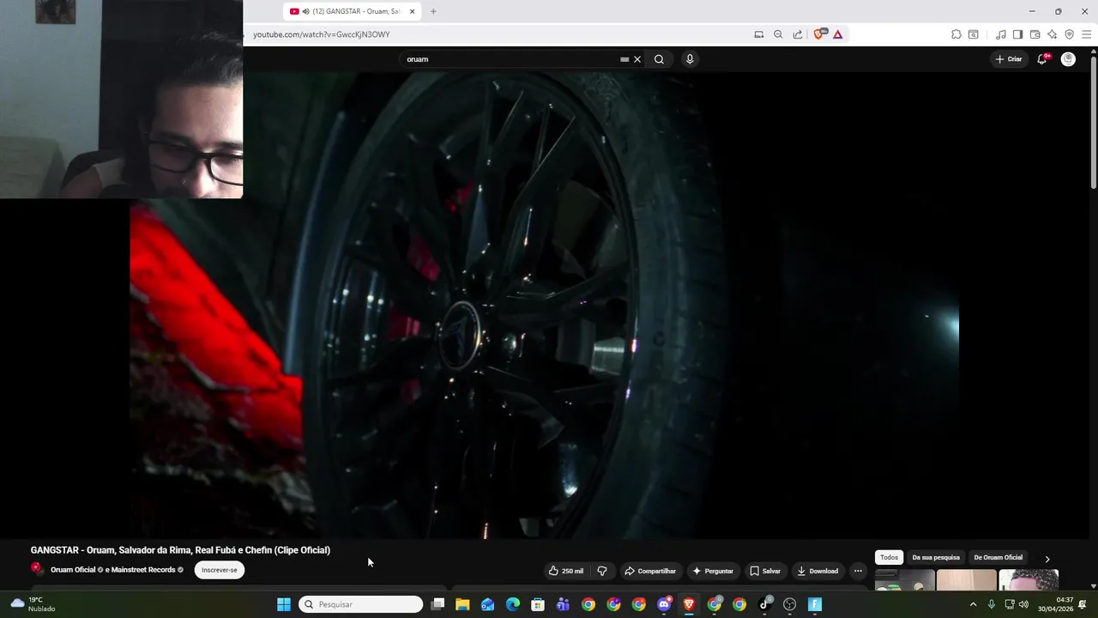Open the Windows Start menu

[x=284, y=604]
